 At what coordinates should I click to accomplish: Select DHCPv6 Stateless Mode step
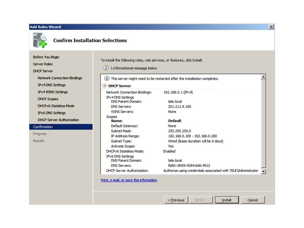(56, 106)
